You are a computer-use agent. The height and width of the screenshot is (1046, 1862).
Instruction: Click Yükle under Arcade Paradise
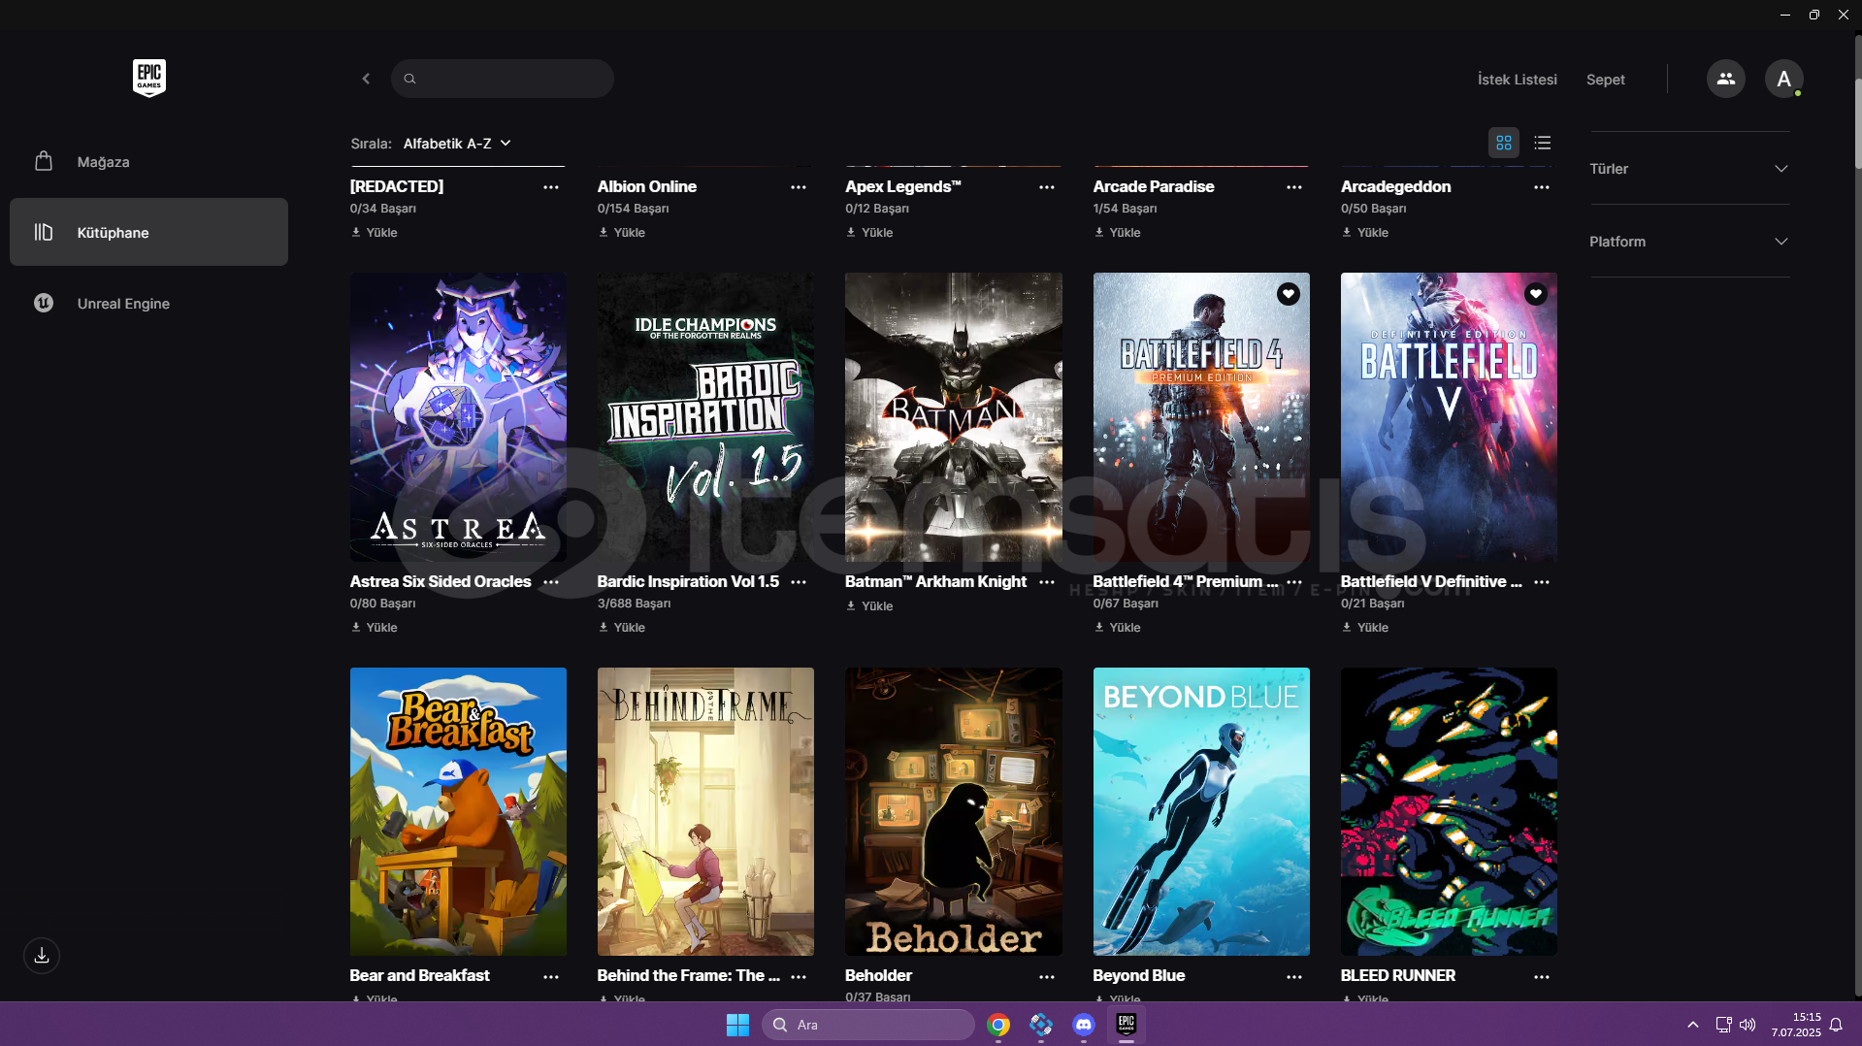(x=1117, y=232)
